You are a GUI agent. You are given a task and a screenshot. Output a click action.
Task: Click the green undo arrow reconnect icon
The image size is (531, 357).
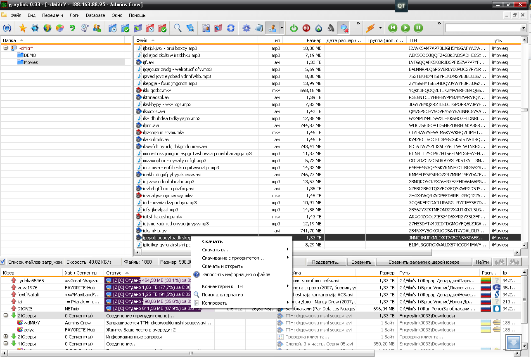[x=72, y=28]
